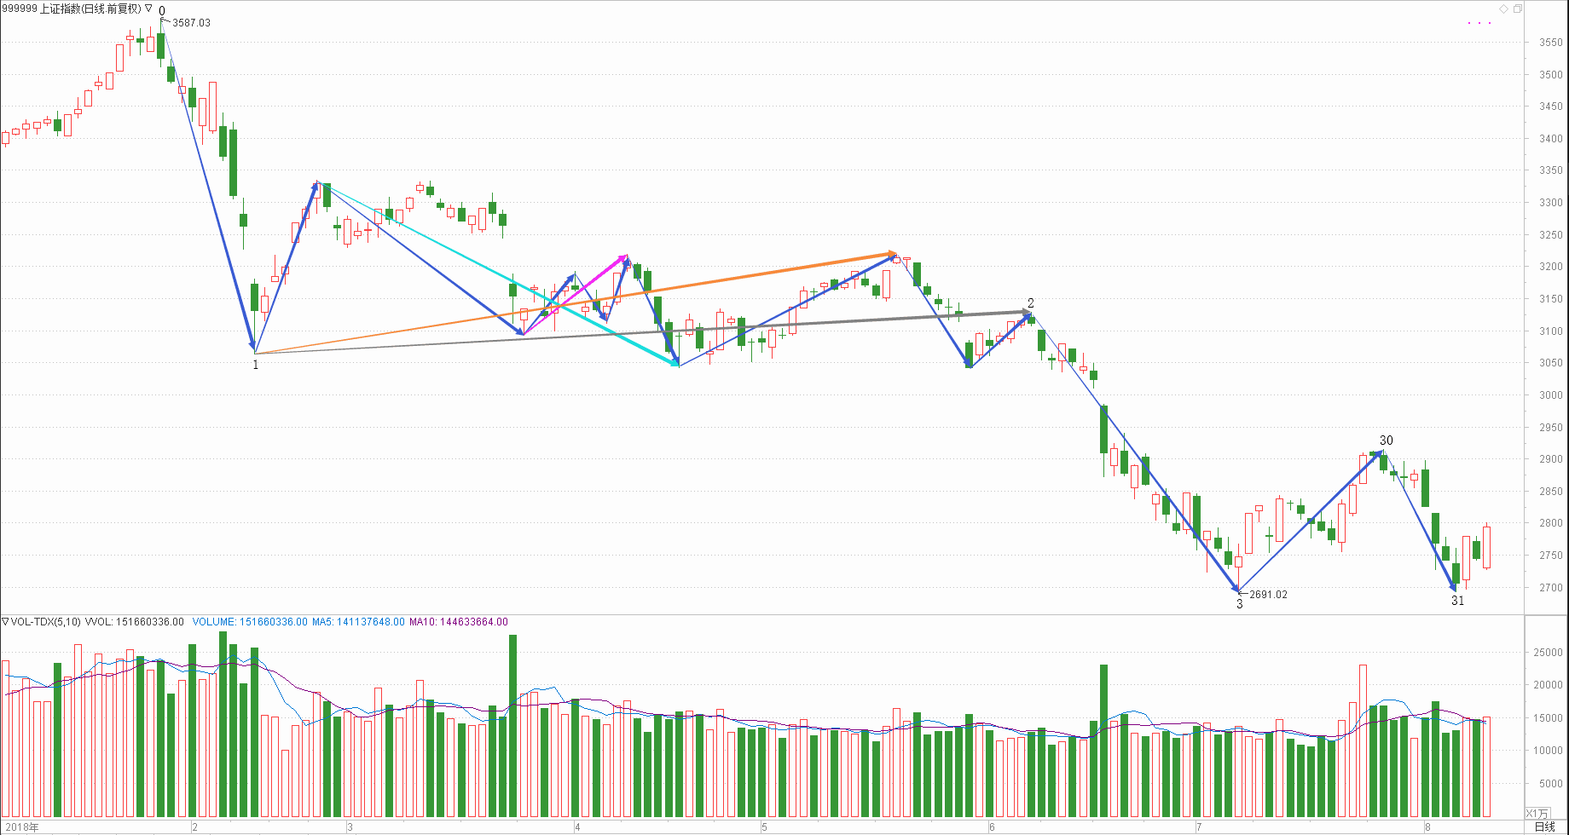Open the dropdown triangle beside 上证指数 title

click(x=148, y=9)
